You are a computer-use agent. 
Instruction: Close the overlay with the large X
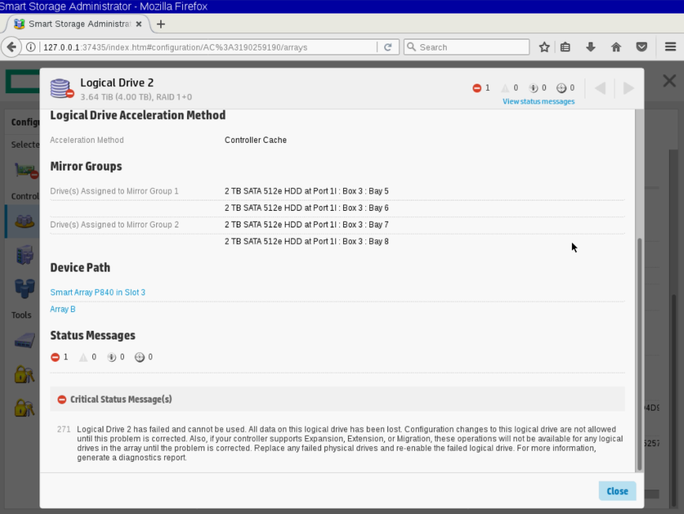669,81
